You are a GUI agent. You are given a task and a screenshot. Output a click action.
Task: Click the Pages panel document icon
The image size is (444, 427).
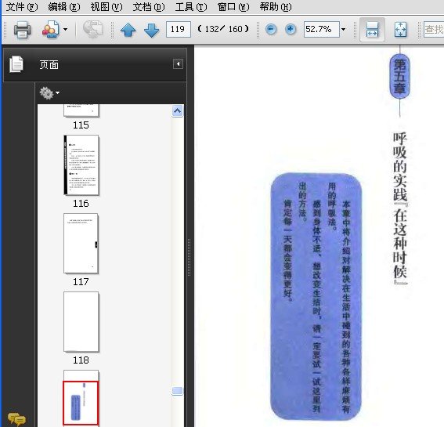(16, 64)
